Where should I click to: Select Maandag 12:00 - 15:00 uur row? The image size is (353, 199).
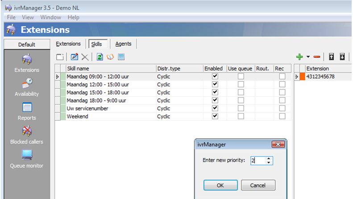click(173, 85)
